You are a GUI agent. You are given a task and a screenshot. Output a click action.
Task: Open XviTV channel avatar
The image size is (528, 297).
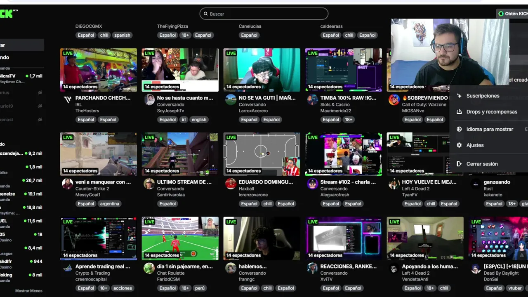tap(313, 269)
